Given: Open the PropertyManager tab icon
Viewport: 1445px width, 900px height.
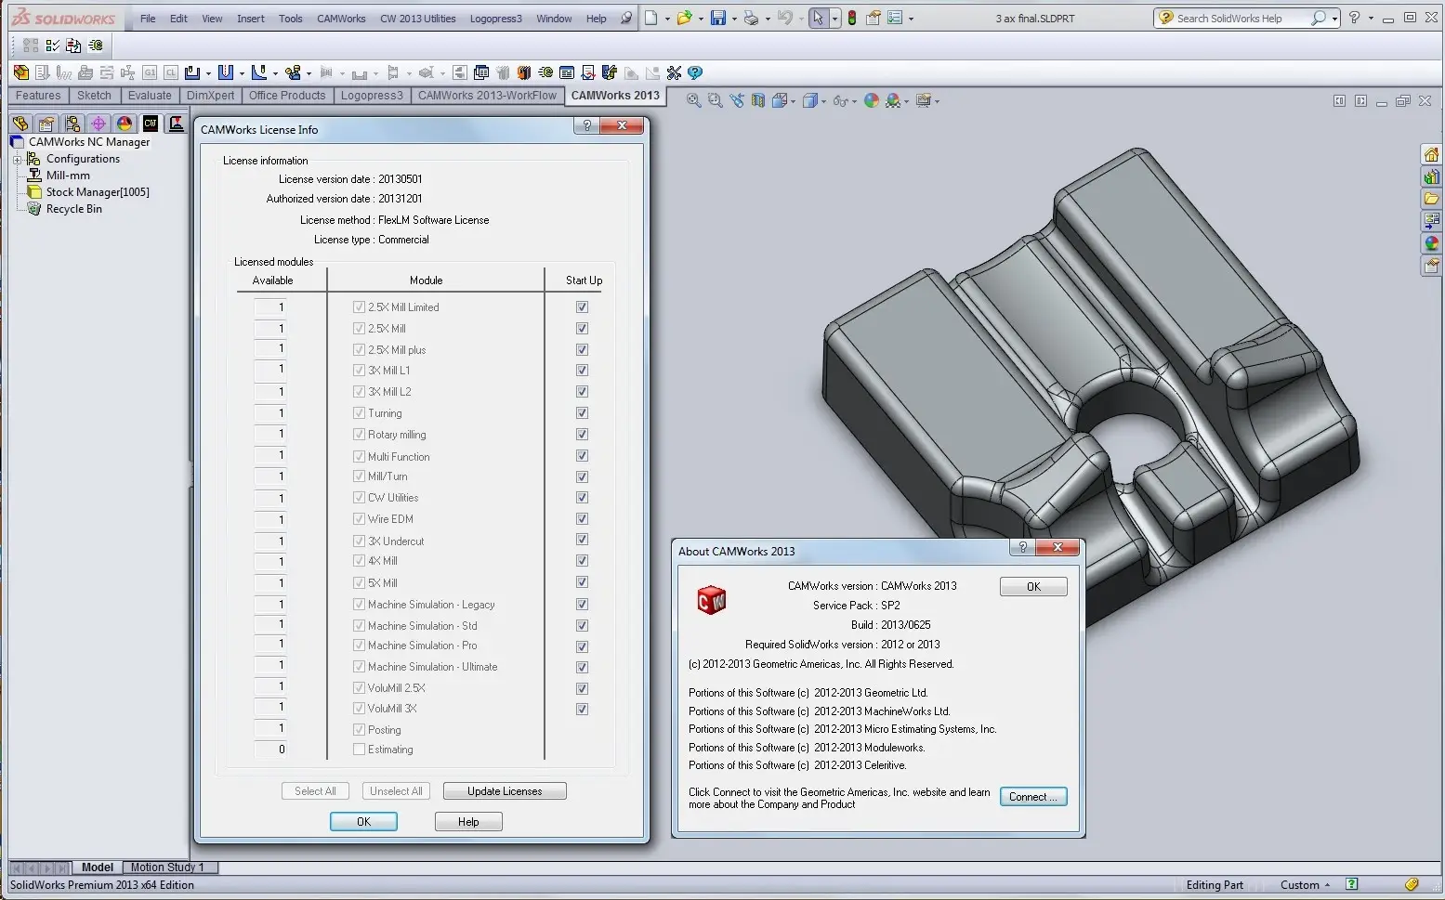Looking at the screenshot, I should coord(46,123).
